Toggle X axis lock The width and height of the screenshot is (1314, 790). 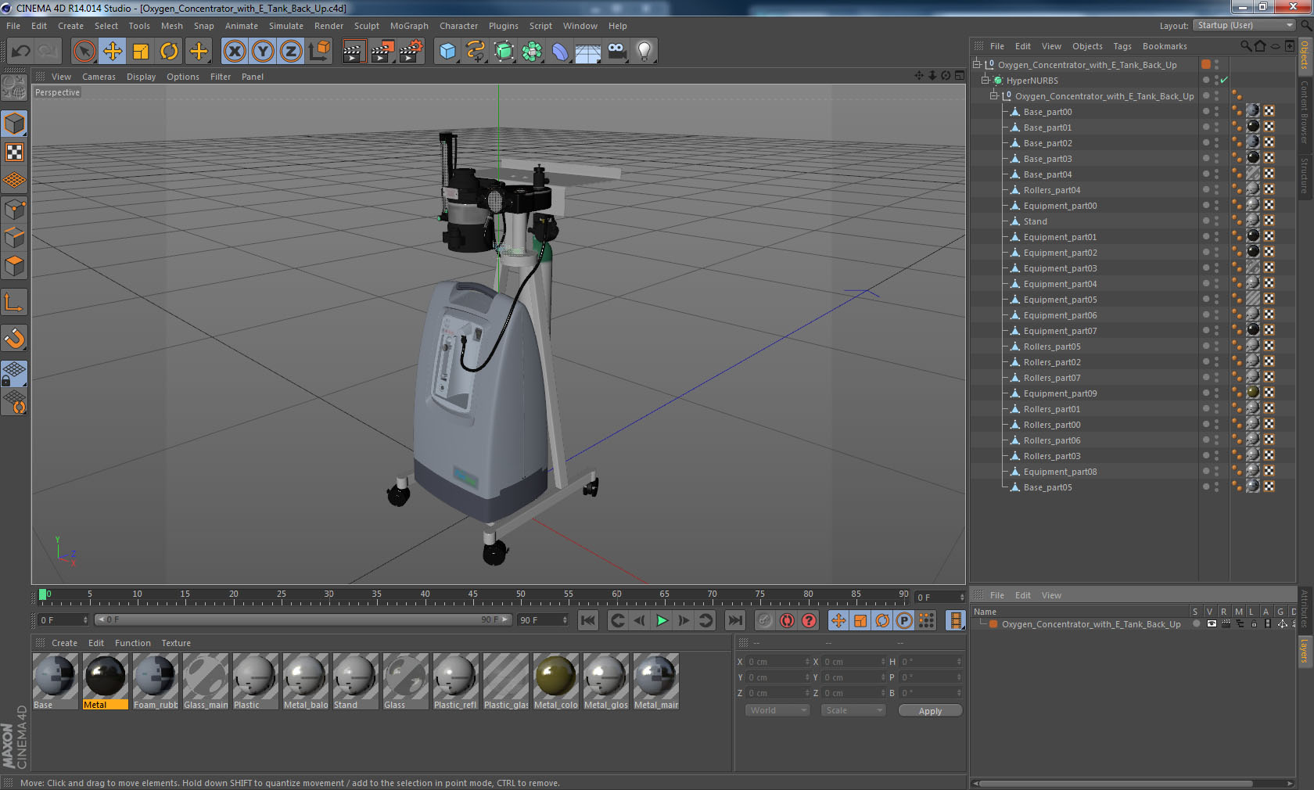(235, 52)
